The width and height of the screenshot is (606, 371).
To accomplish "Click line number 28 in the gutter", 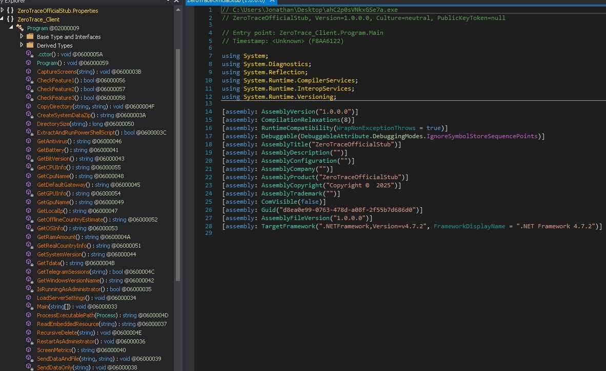I will tap(208, 226).
